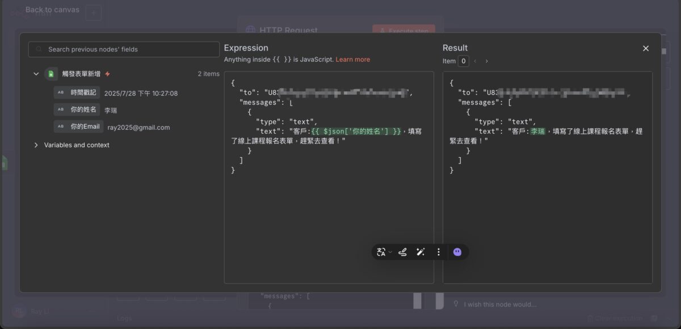Open the translate language dropdown arrow
This screenshot has height=329, width=681.
pos(390,252)
